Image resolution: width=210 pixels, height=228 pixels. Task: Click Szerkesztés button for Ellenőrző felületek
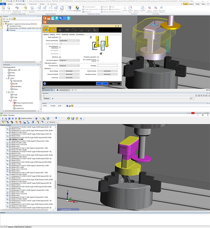pyautogui.click(x=69, y=74)
